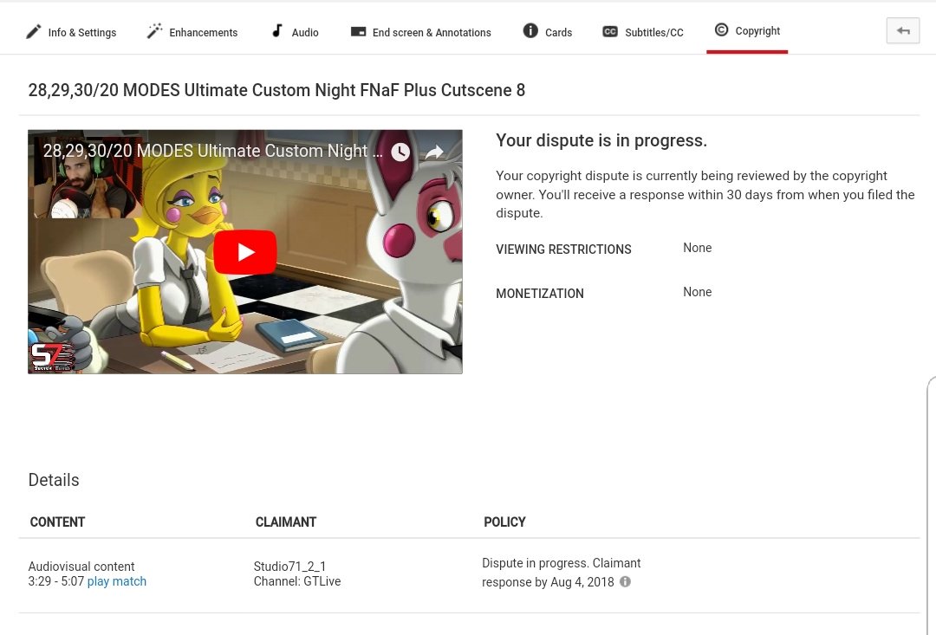This screenshot has width=936, height=635.
Task: Click the Studio71_2_1 claimant name
Action: [289, 567]
